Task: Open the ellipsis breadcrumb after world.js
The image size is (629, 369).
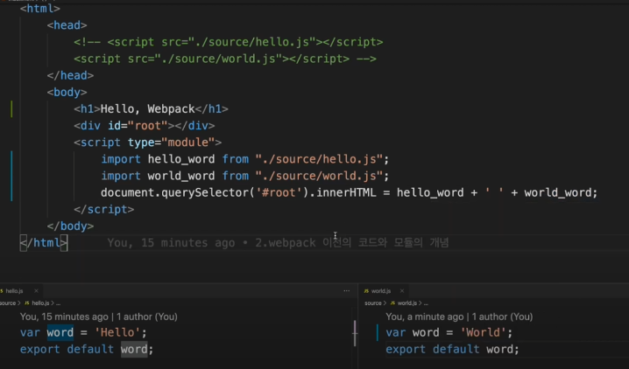Action: click(x=426, y=303)
